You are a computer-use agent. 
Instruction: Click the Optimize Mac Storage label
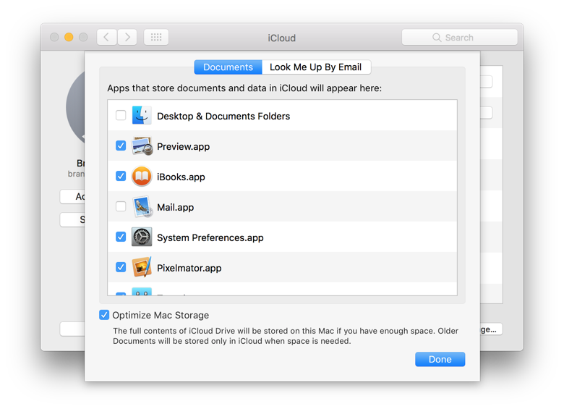(161, 316)
